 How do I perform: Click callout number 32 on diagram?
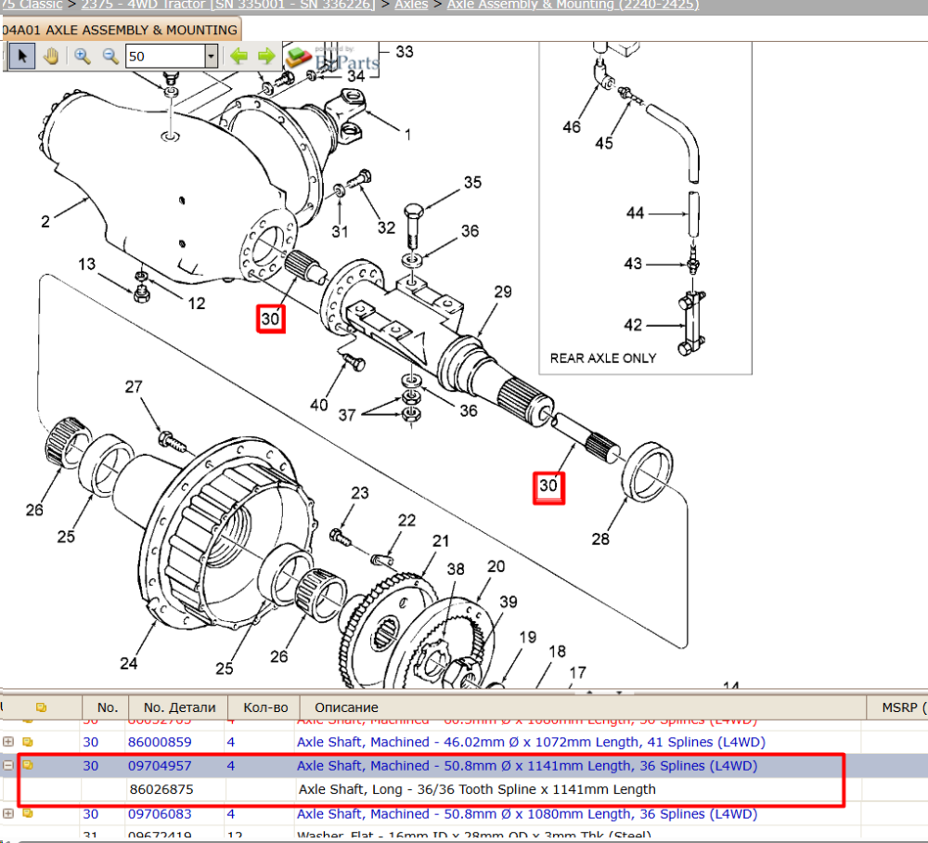point(386,227)
